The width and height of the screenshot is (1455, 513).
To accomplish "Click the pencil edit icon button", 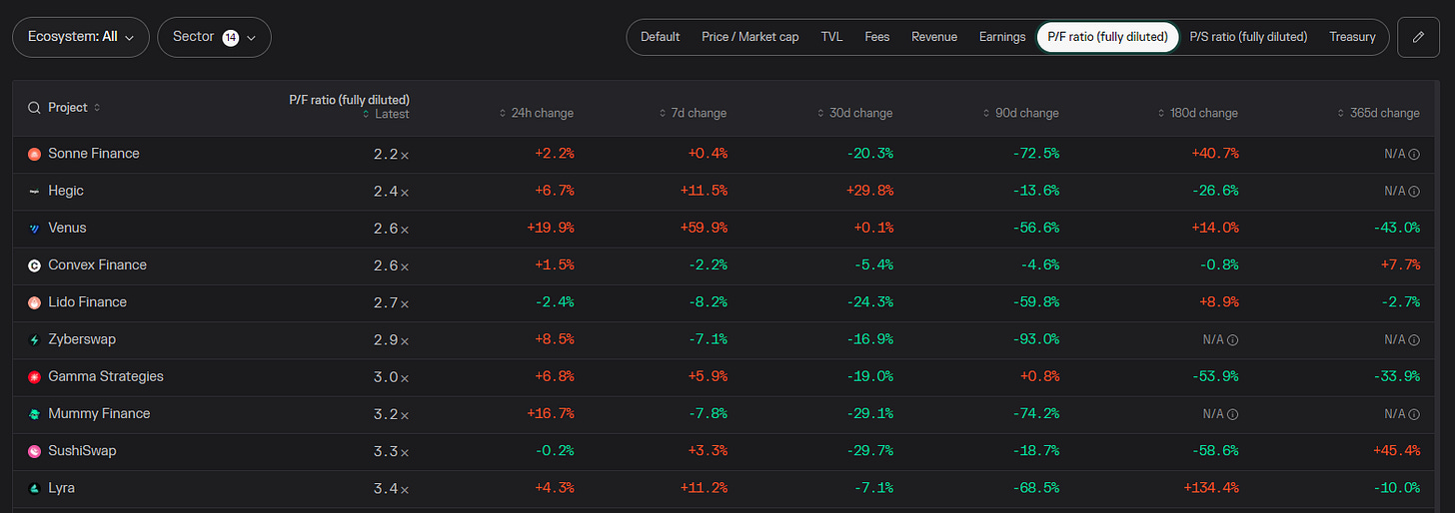I will tap(1418, 37).
